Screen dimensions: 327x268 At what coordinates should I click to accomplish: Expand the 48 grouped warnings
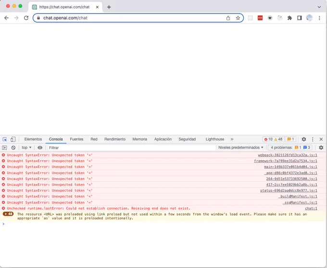pyautogui.click(x=8, y=214)
